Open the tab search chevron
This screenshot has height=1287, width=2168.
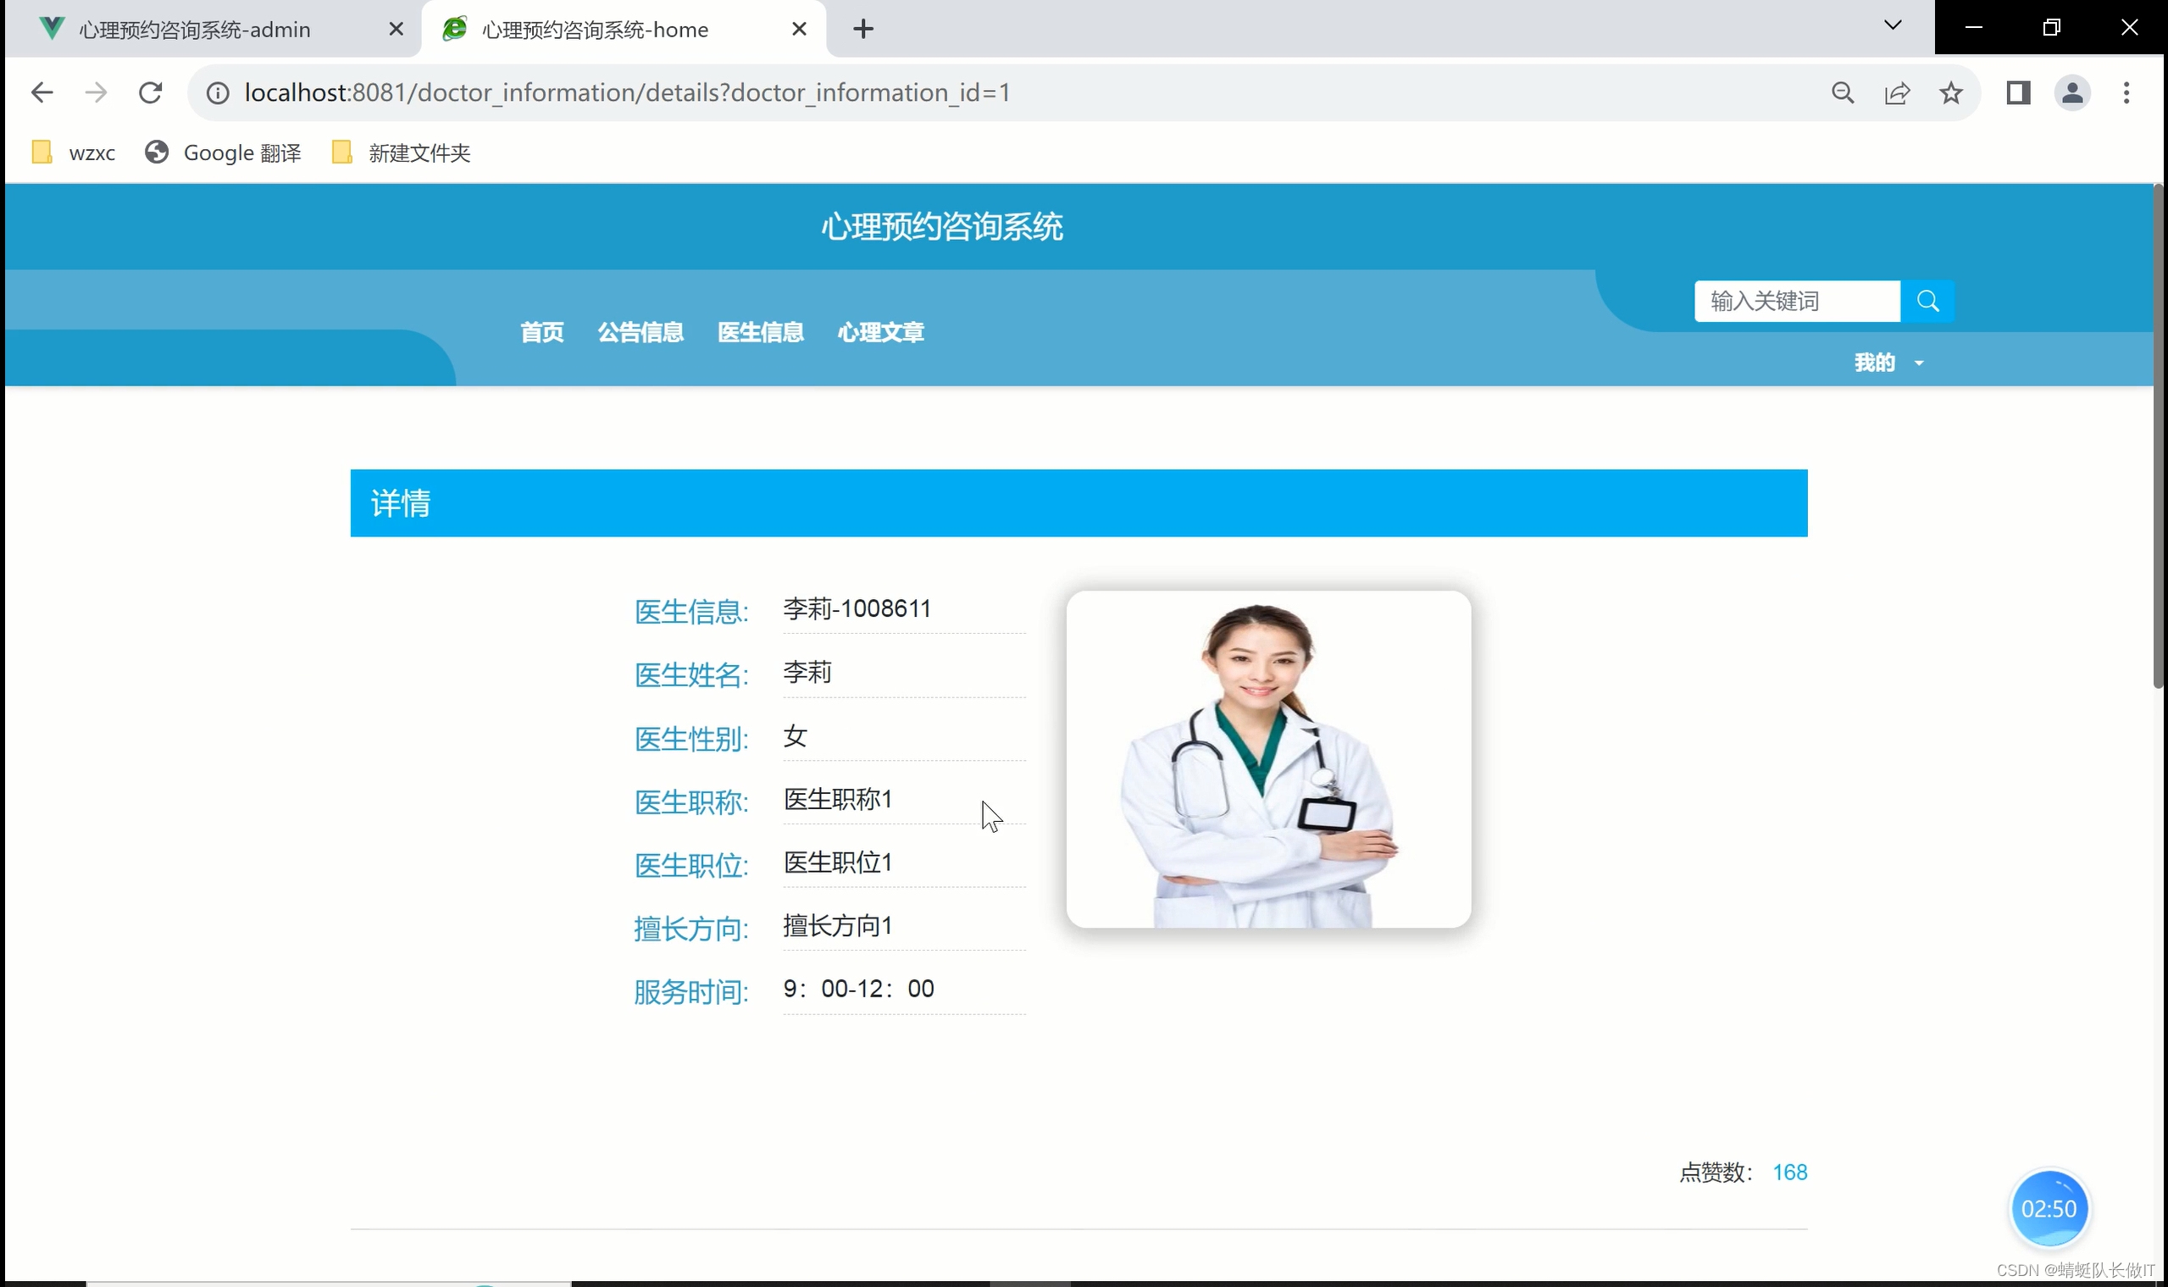tap(1892, 26)
